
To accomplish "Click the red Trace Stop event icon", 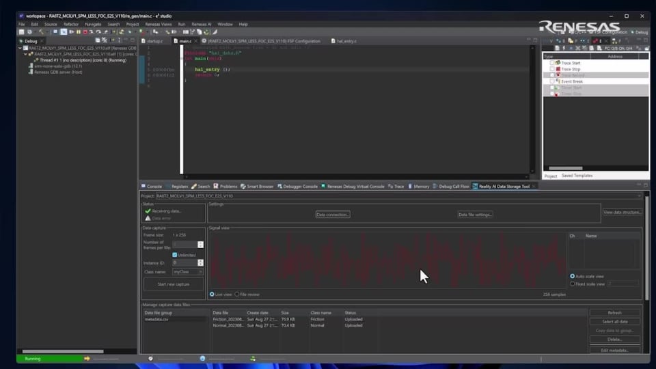I will point(558,69).
